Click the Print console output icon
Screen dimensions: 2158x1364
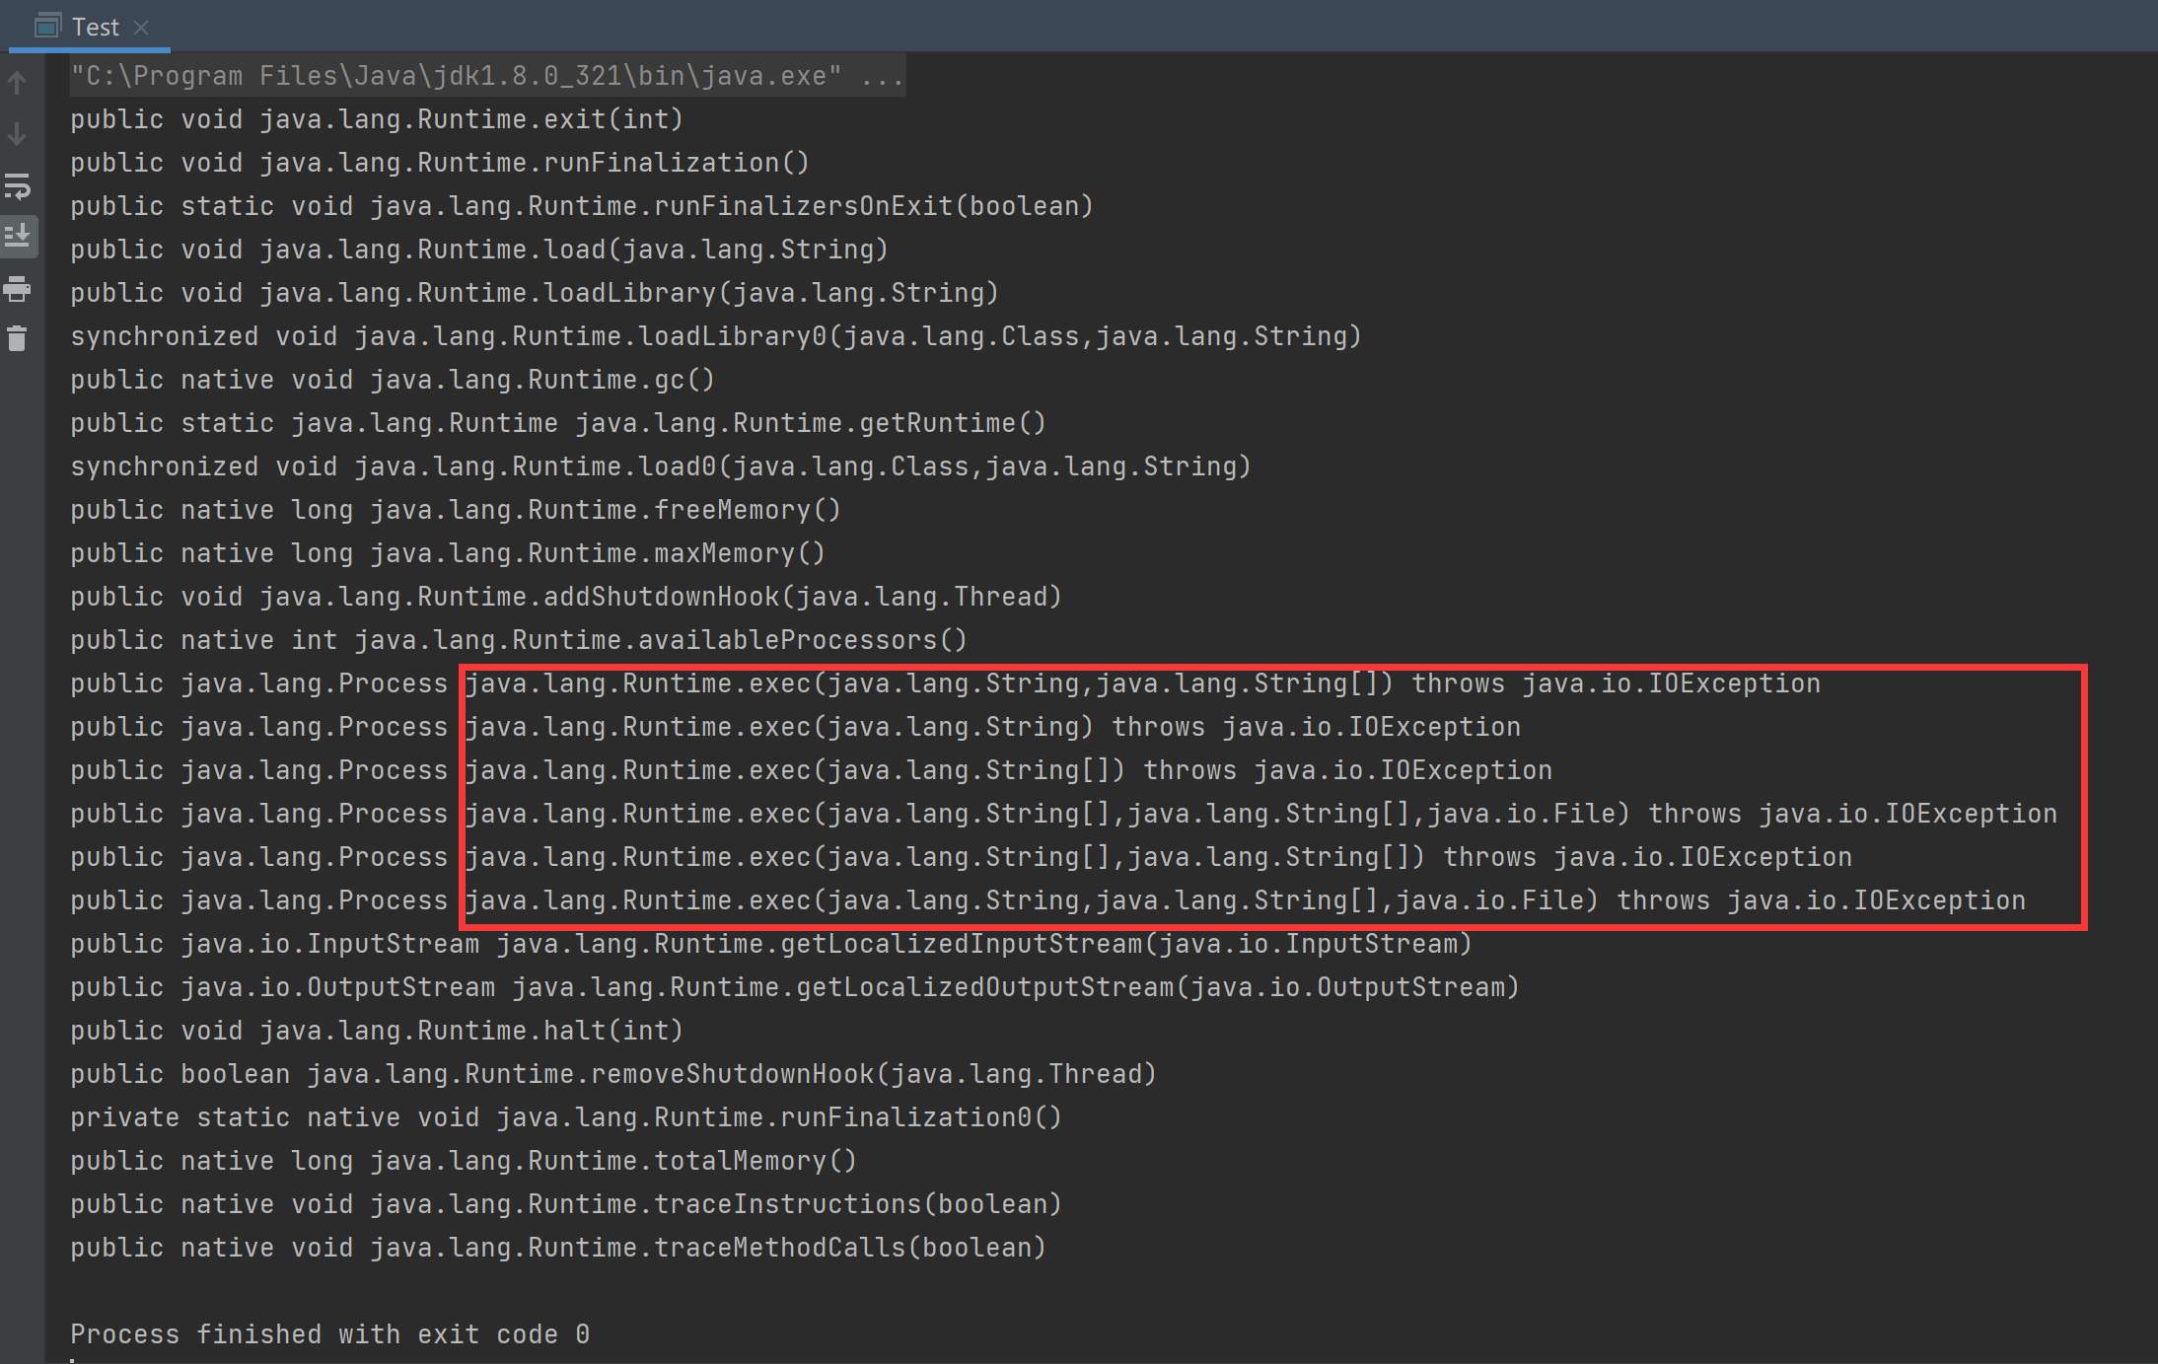17,289
